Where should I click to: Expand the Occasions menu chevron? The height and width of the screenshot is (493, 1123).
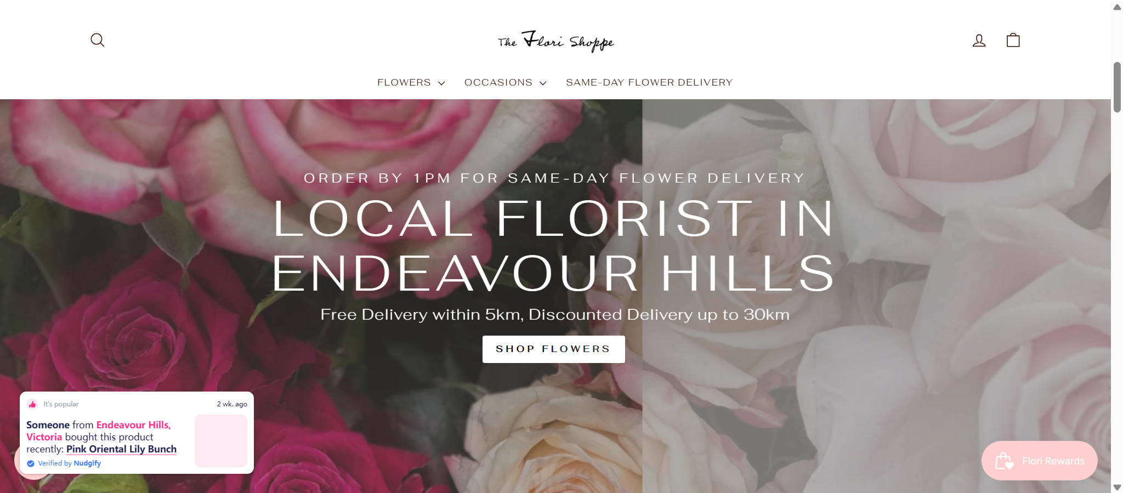point(543,83)
